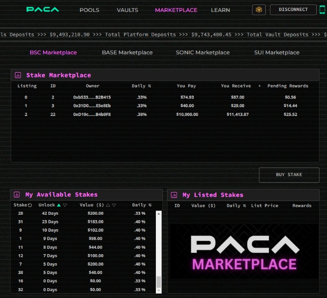Click the $14.44 pending rewards value

290,105
